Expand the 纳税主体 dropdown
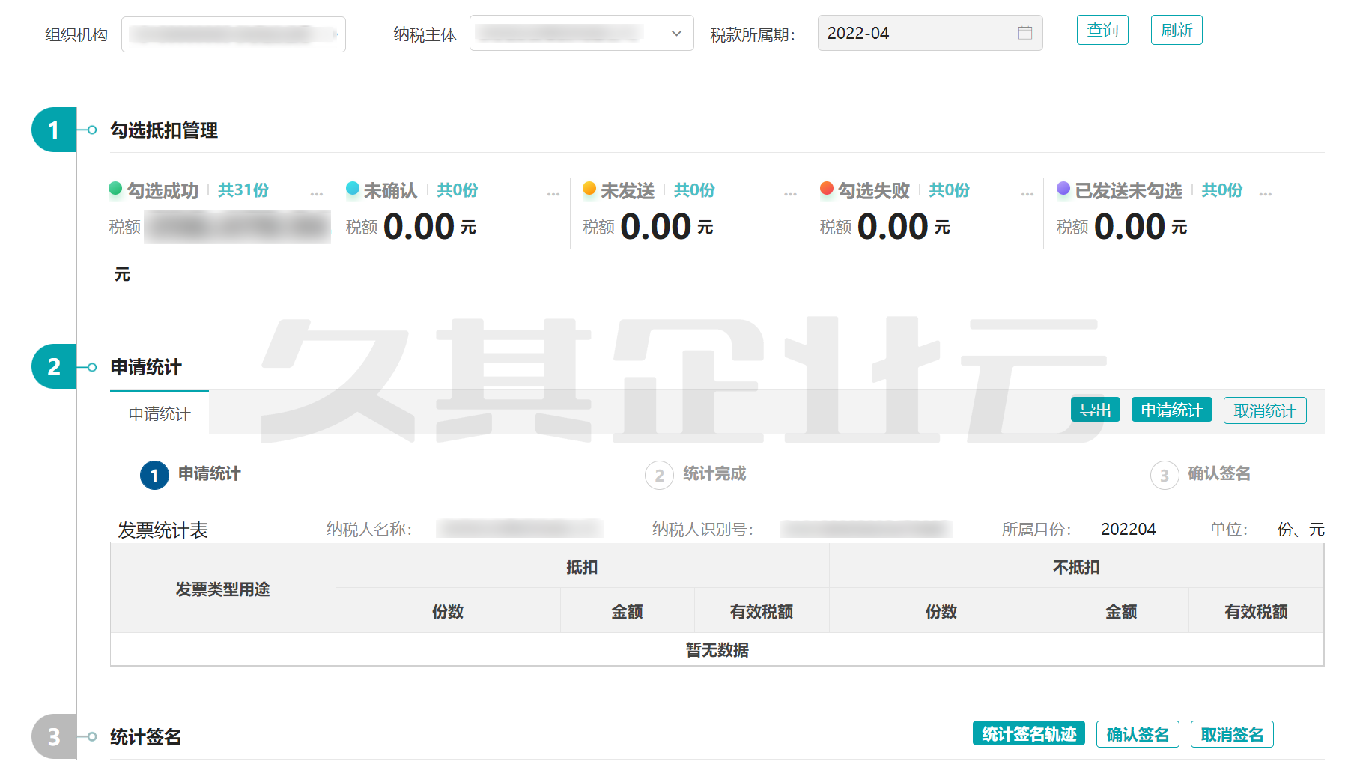1348x770 pixels. tap(581, 34)
